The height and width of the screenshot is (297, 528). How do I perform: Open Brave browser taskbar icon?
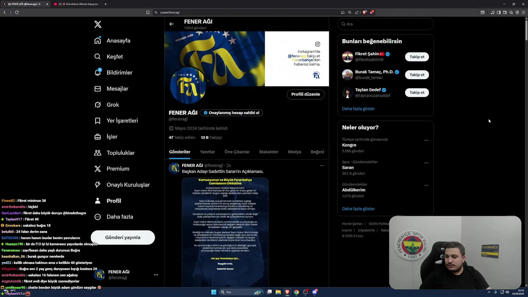click(287, 292)
